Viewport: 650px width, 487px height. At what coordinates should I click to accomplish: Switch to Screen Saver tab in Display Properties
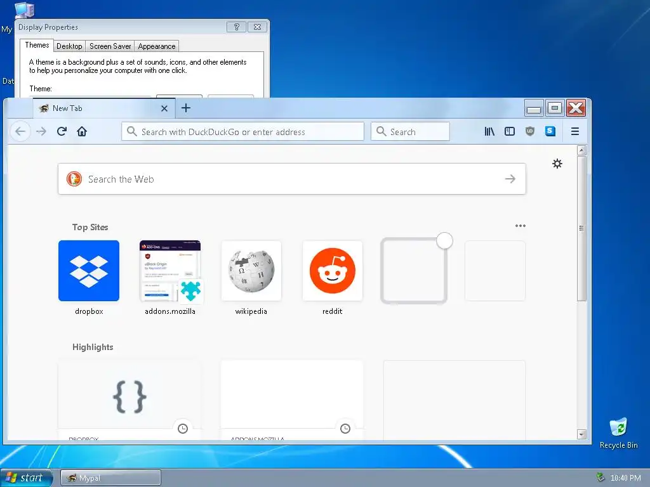[x=110, y=46]
